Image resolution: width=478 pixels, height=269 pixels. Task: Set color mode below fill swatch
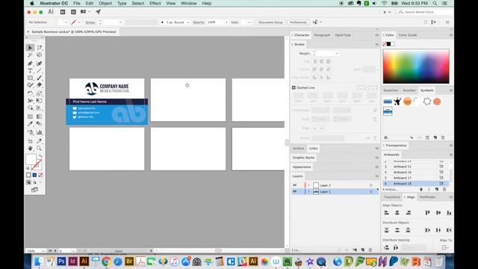pos(28,175)
